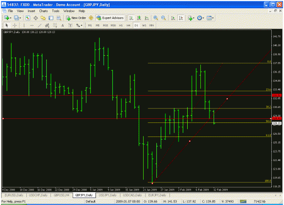Open the Navigator folder-star icon
Screen dimensions: 284x205
pyautogui.click(x=43, y=18)
